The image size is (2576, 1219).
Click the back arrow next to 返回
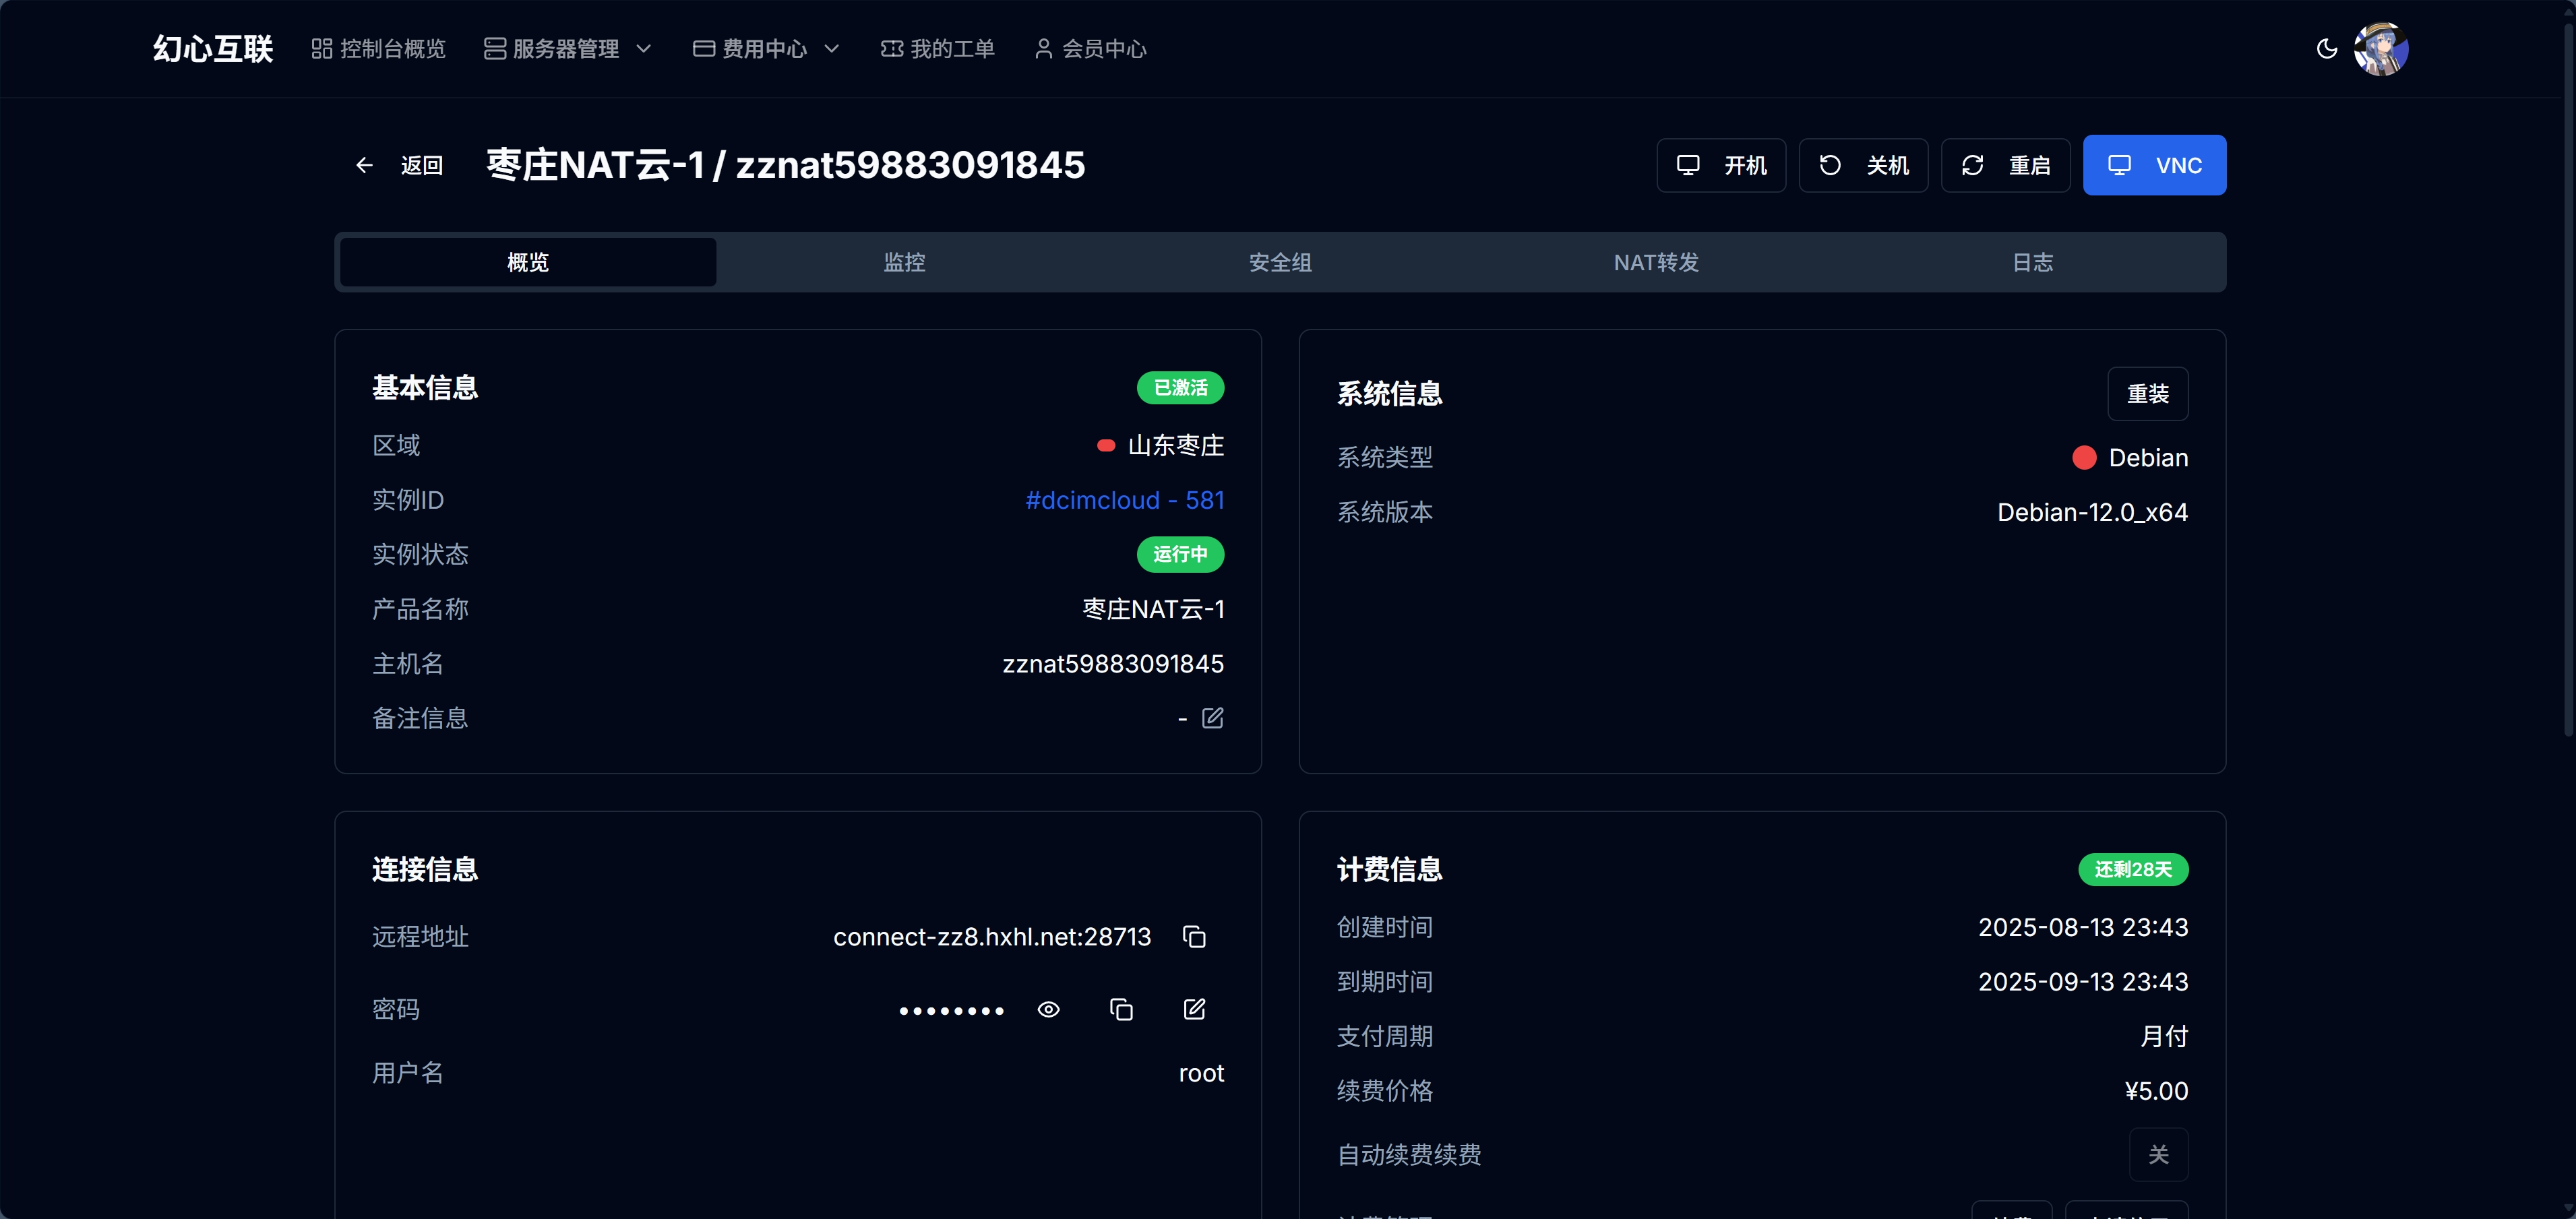[x=364, y=165]
